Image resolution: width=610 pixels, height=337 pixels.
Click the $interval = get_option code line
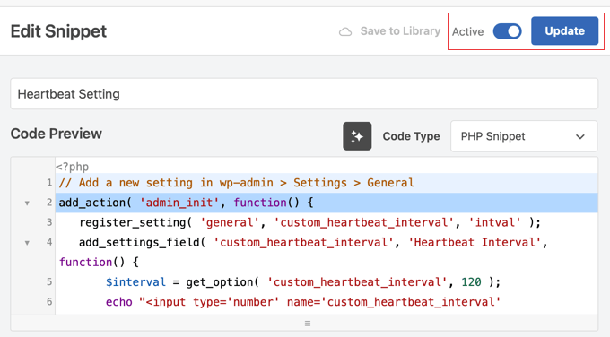pyautogui.click(x=302, y=281)
